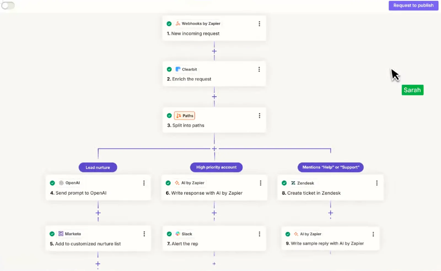Open step 9 Write sample reply with AI

(x=330, y=238)
